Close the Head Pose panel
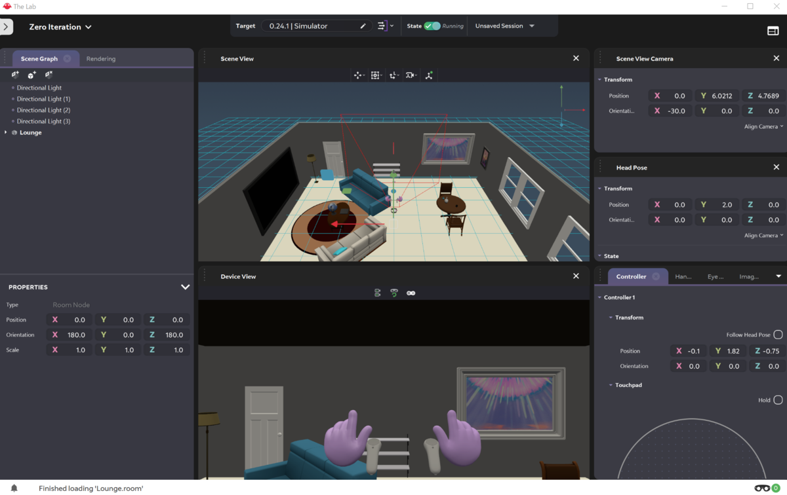 pos(777,168)
